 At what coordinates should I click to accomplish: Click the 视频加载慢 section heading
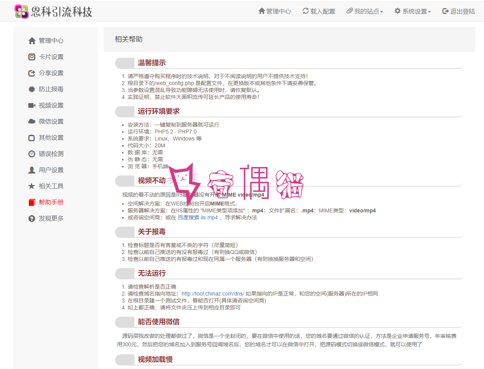pyautogui.click(x=155, y=360)
